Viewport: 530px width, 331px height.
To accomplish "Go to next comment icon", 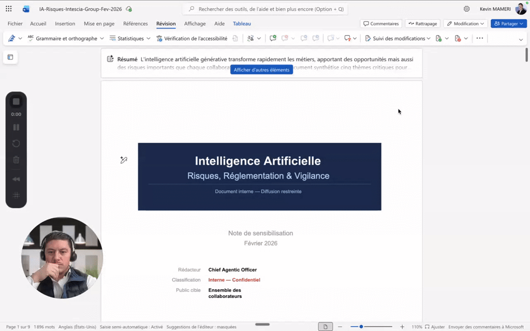I will pyautogui.click(x=316, y=38).
